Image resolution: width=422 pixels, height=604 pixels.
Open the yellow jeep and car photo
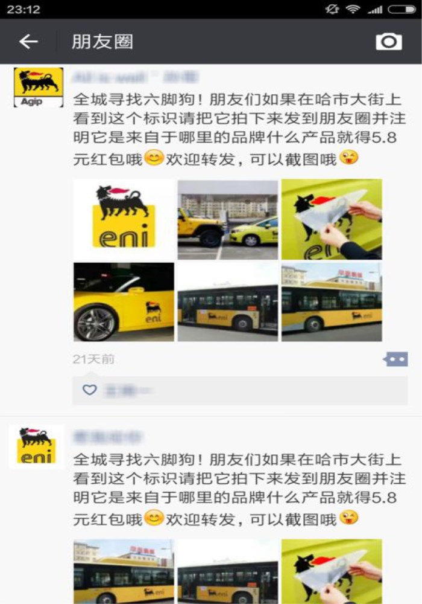click(x=227, y=220)
